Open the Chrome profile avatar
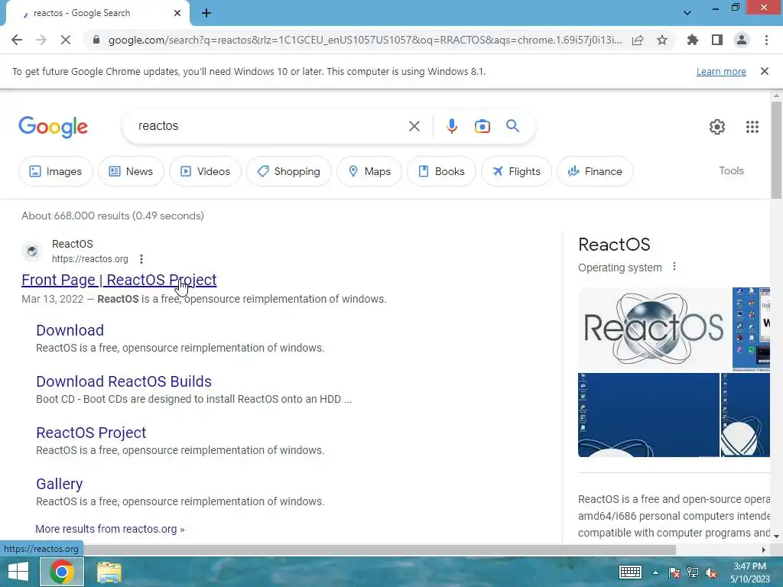783x587 pixels. 742,40
